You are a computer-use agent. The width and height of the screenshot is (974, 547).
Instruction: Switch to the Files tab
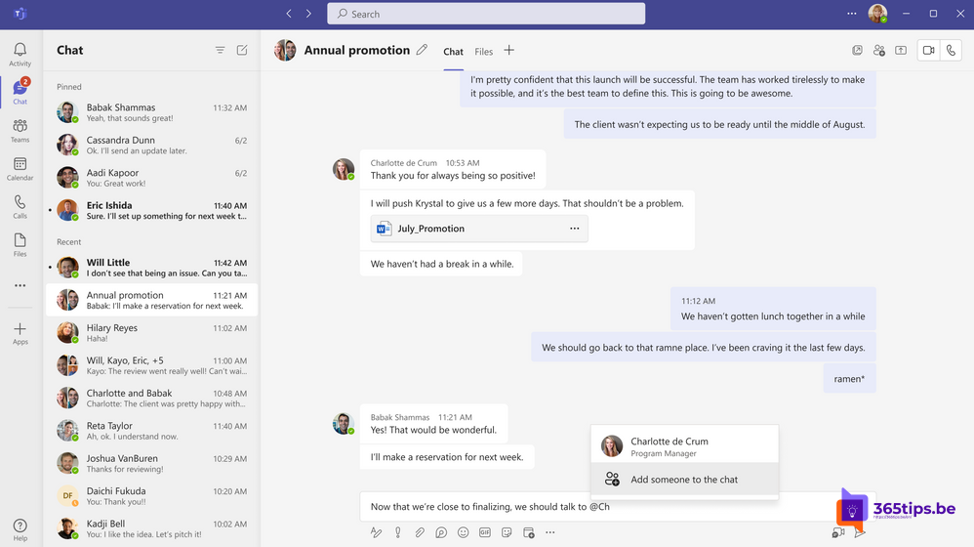pyautogui.click(x=483, y=52)
